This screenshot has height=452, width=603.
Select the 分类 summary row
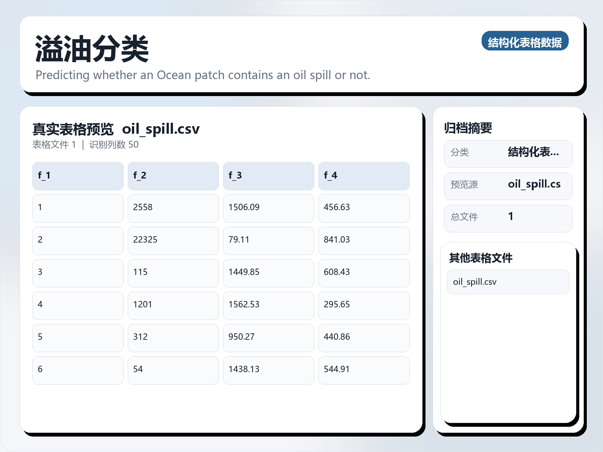(x=508, y=153)
